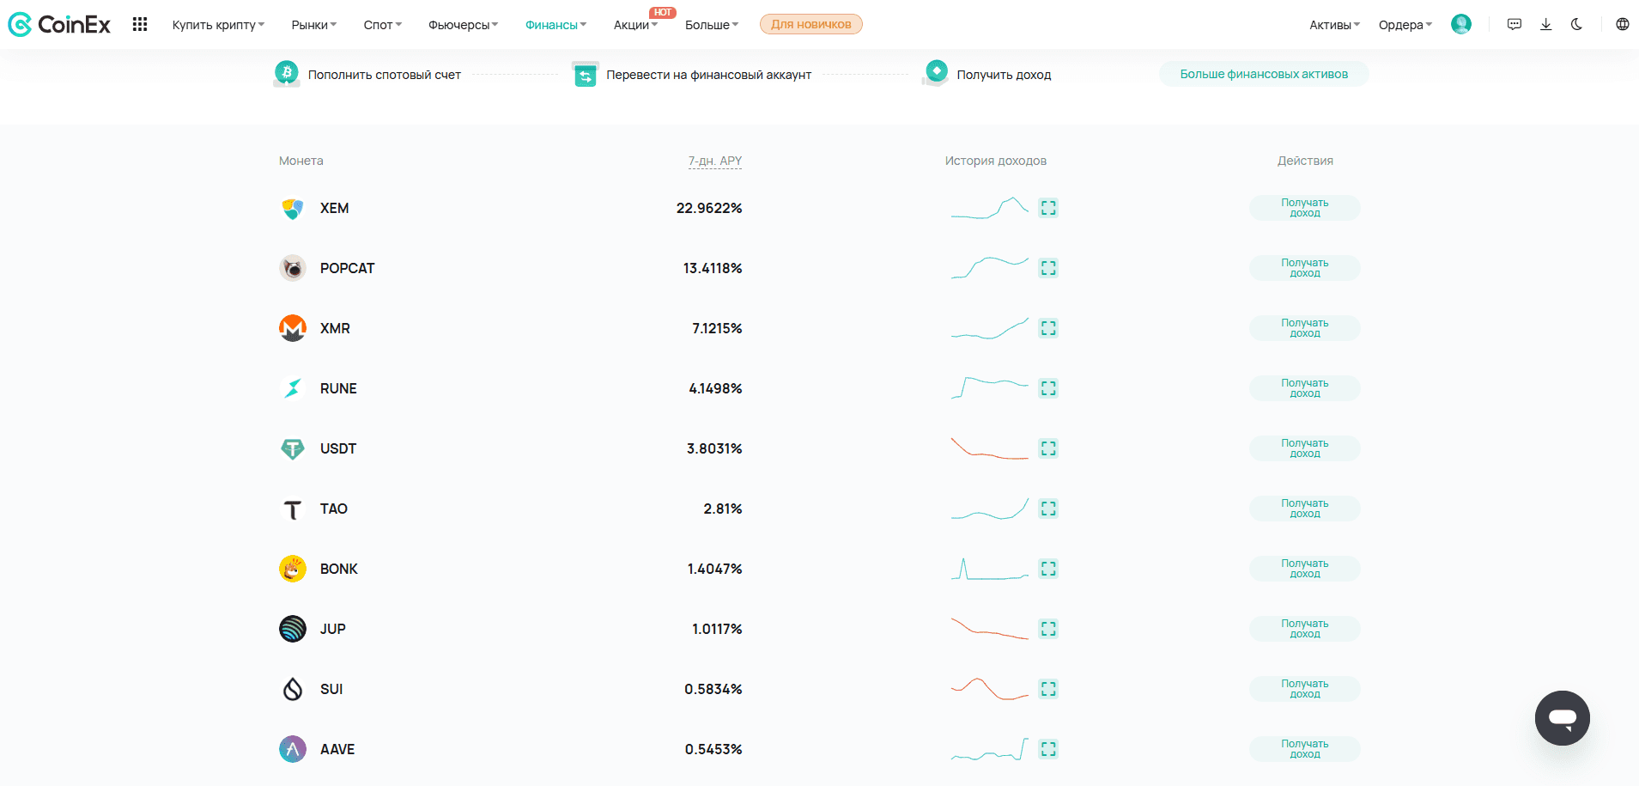Screen dimensions: 1639x786
Task: Open the CoinEx home logo
Action: pyautogui.click(x=59, y=24)
